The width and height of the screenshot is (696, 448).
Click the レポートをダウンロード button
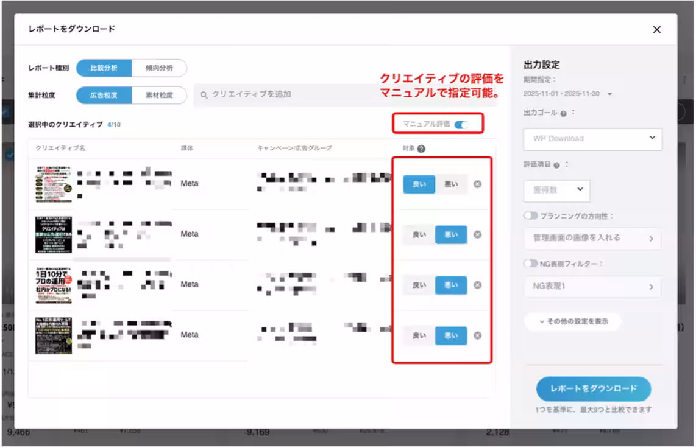[593, 388]
